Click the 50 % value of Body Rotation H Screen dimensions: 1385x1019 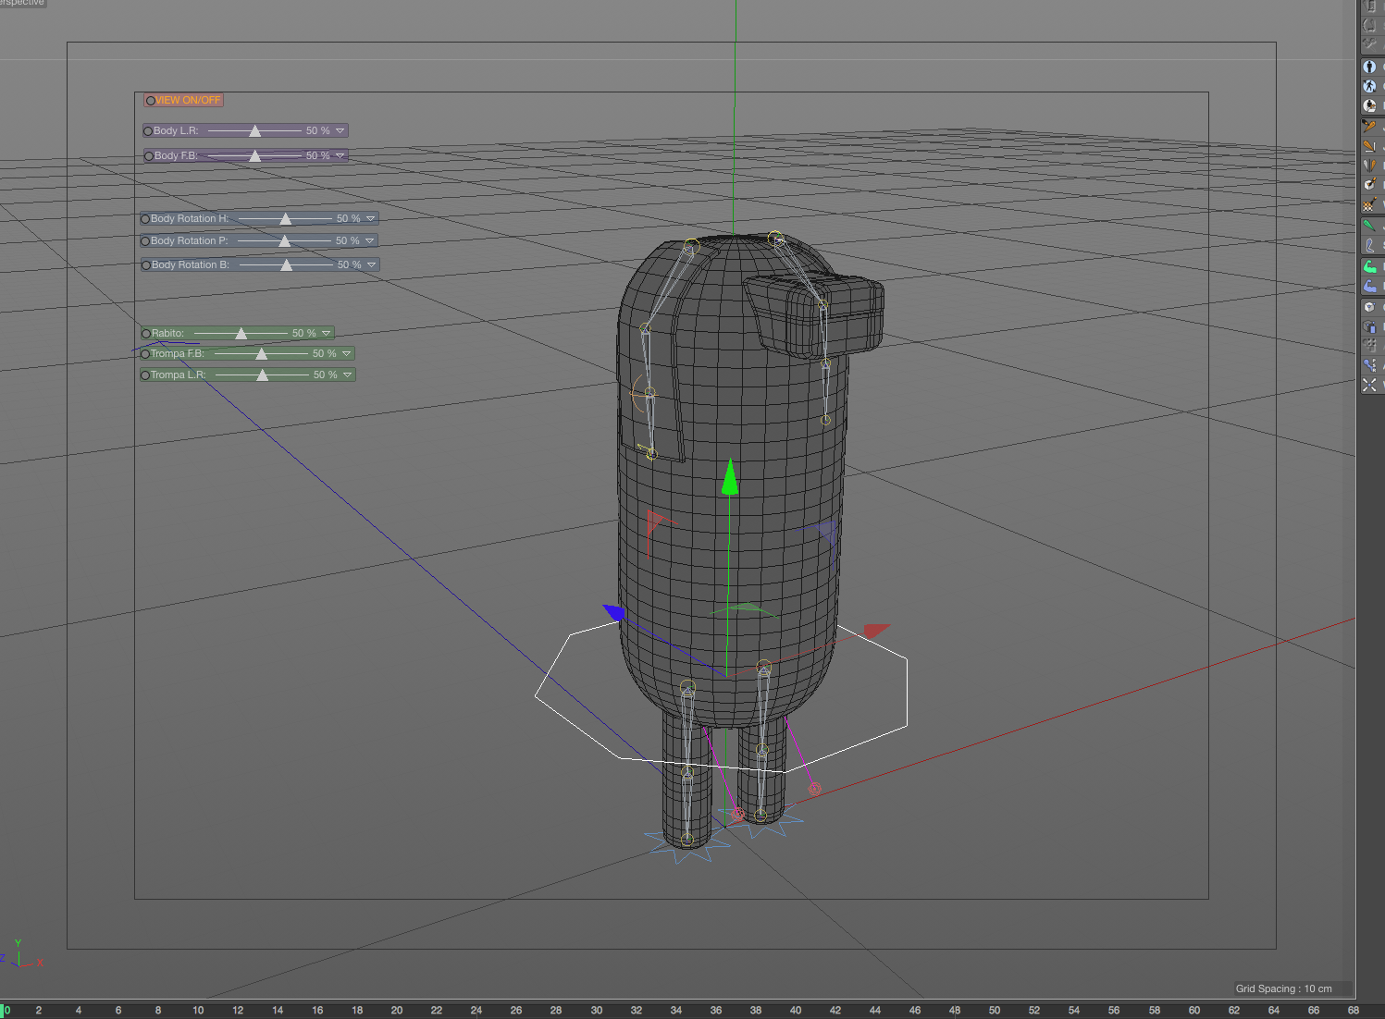pos(349,219)
